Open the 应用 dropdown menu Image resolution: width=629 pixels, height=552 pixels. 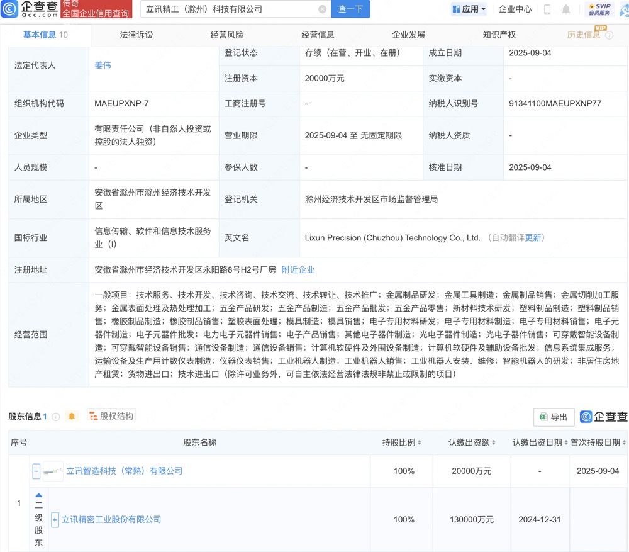pos(469,9)
